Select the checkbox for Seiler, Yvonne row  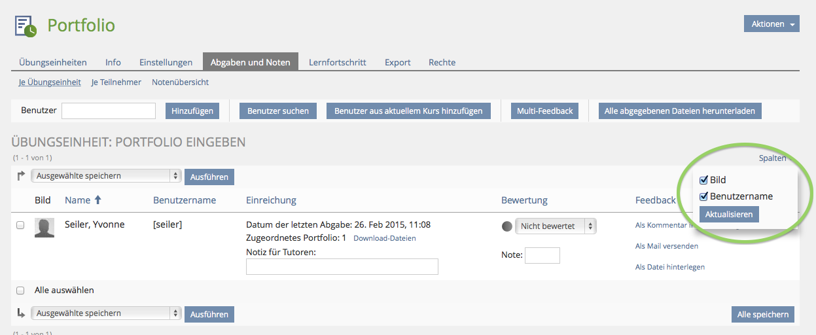pyautogui.click(x=20, y=225)
